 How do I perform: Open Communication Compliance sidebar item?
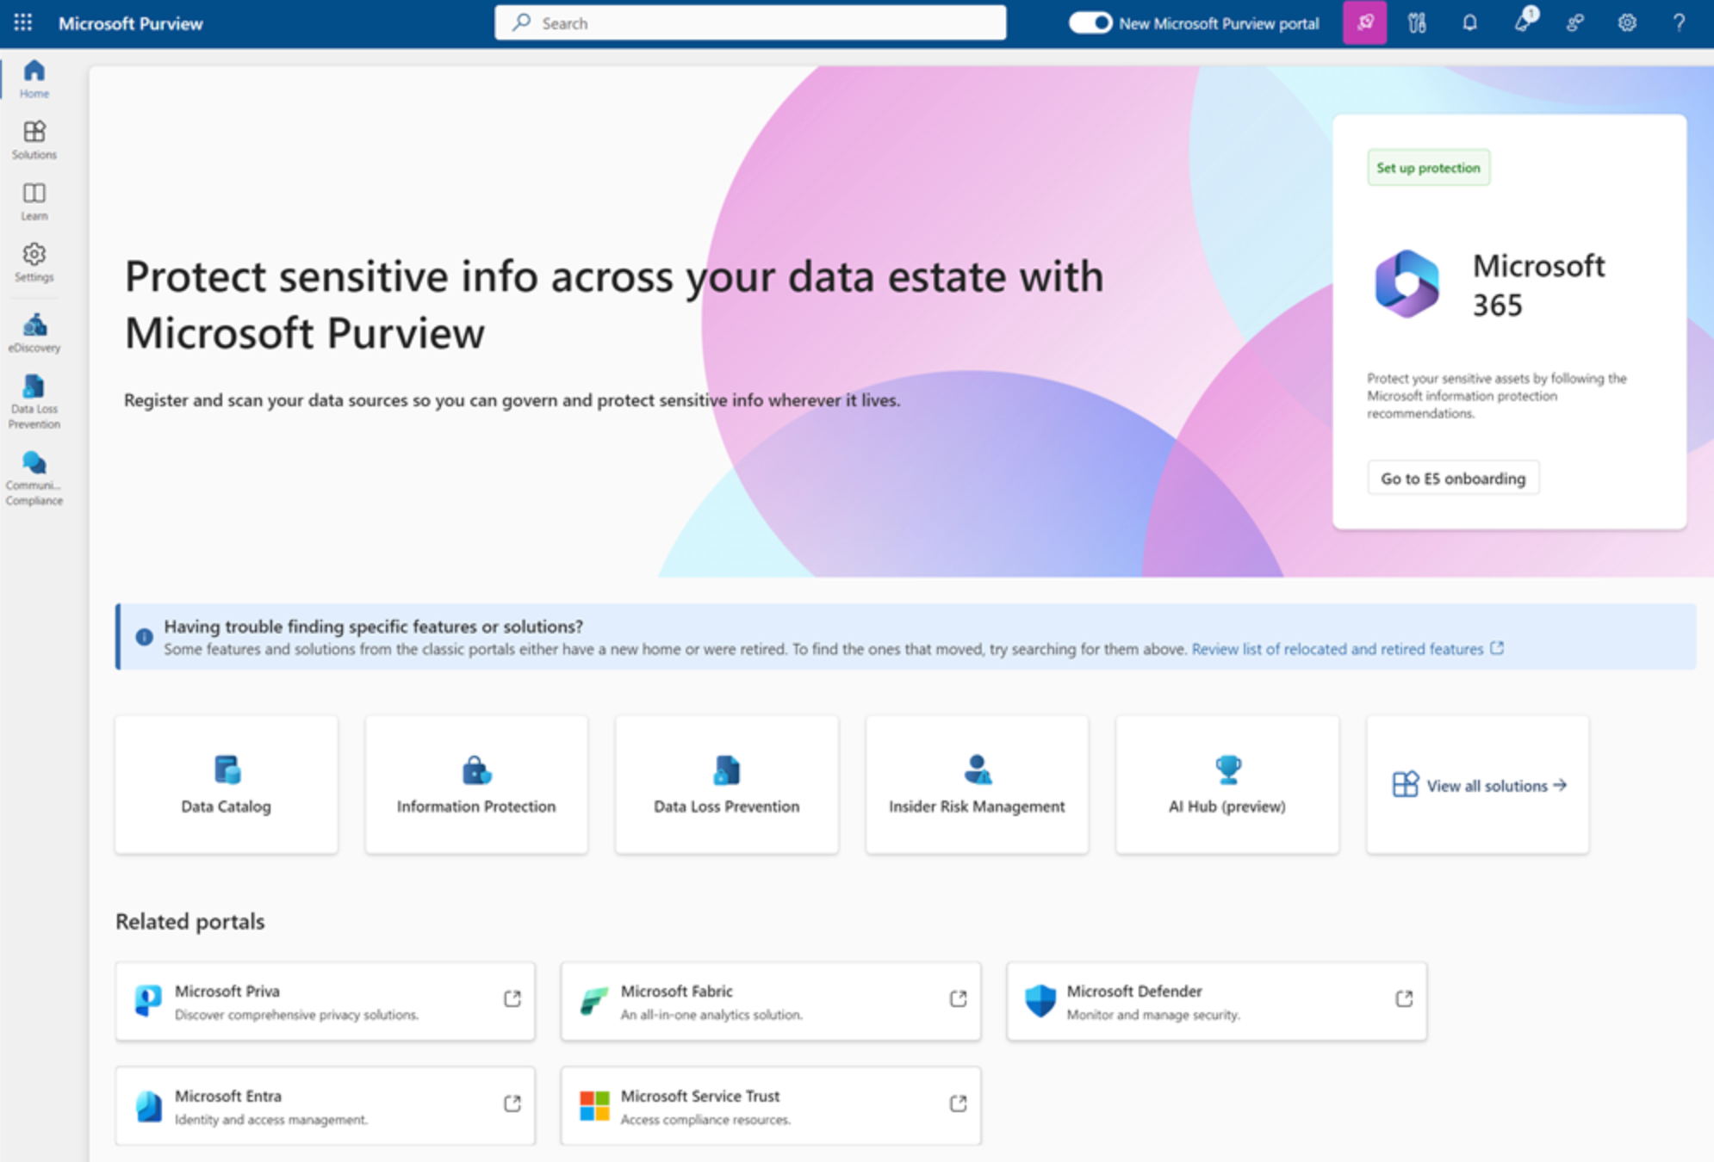coord(34,478)
